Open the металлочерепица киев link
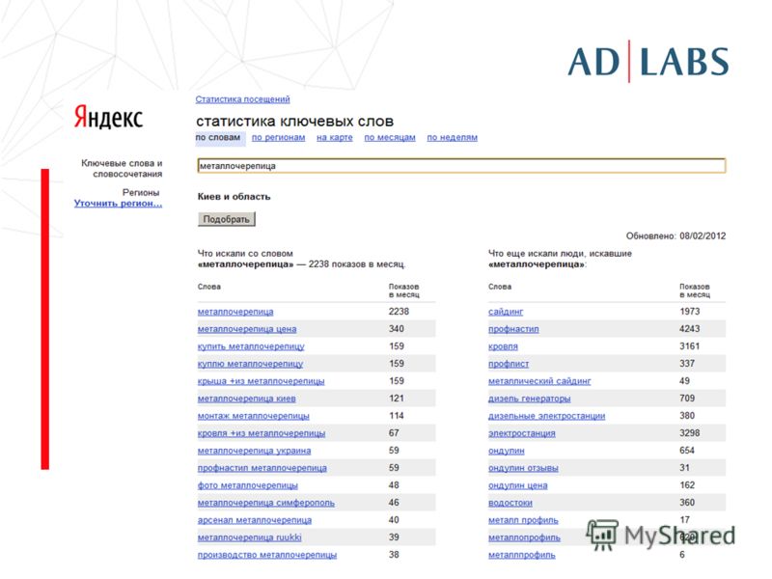Viewport: 772px width, 579px height. (247, 399)
